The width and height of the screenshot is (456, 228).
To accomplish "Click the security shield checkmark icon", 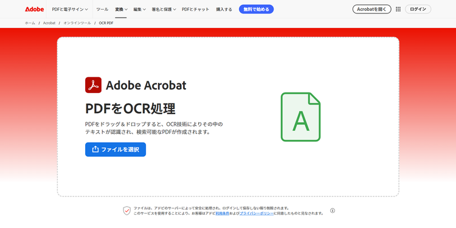I will tap(127, 210).
